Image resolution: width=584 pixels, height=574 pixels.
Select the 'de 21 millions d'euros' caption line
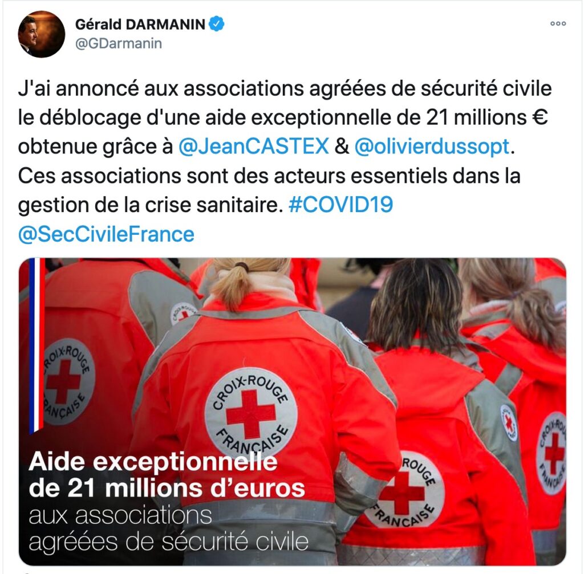[x=167, y=488]
